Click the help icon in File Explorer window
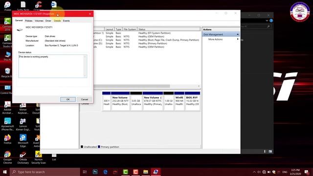The width and height of the screenshot is (313, 176). pos(271,21)
